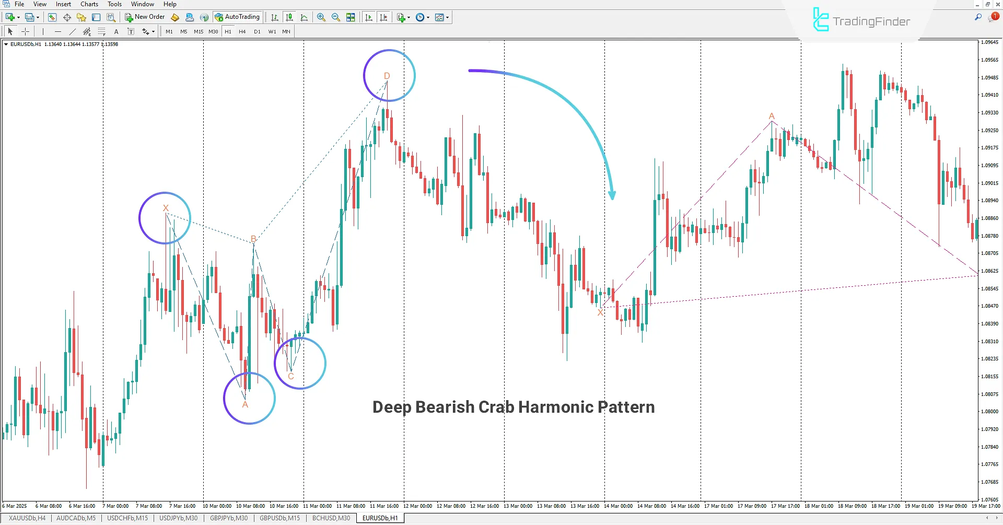
Task: Click the New Order icon
Action: click(x=129, y=17)
